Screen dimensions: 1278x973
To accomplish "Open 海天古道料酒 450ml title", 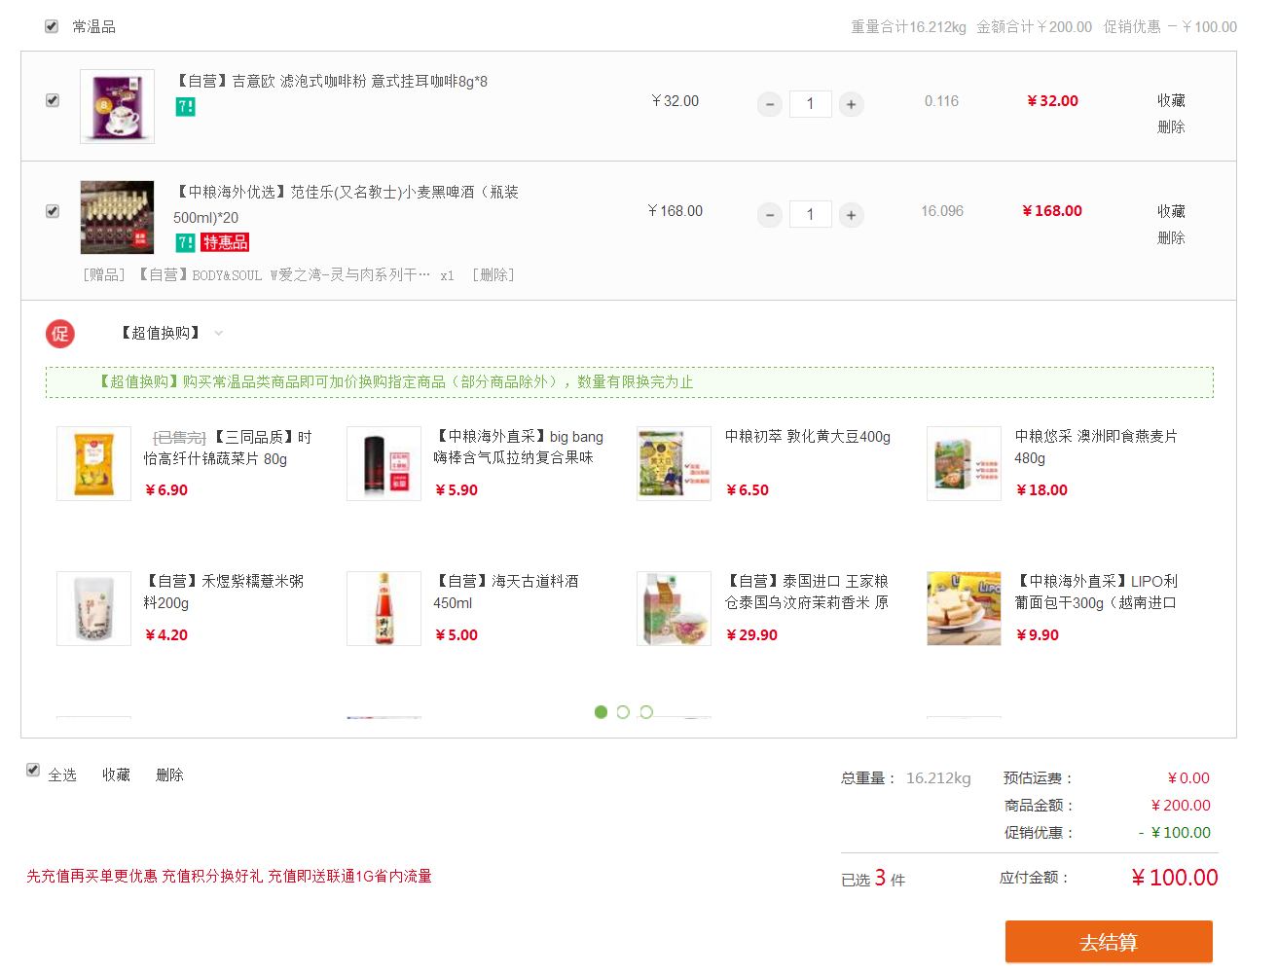I will click(506, 592).
